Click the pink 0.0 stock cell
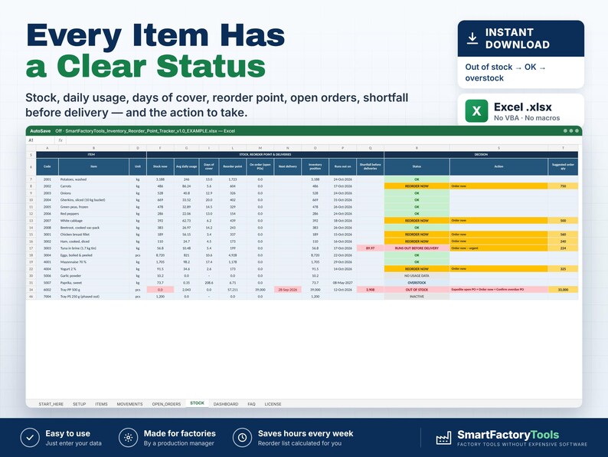This screenshot has height=457, width=608. (x=160, y=290)
